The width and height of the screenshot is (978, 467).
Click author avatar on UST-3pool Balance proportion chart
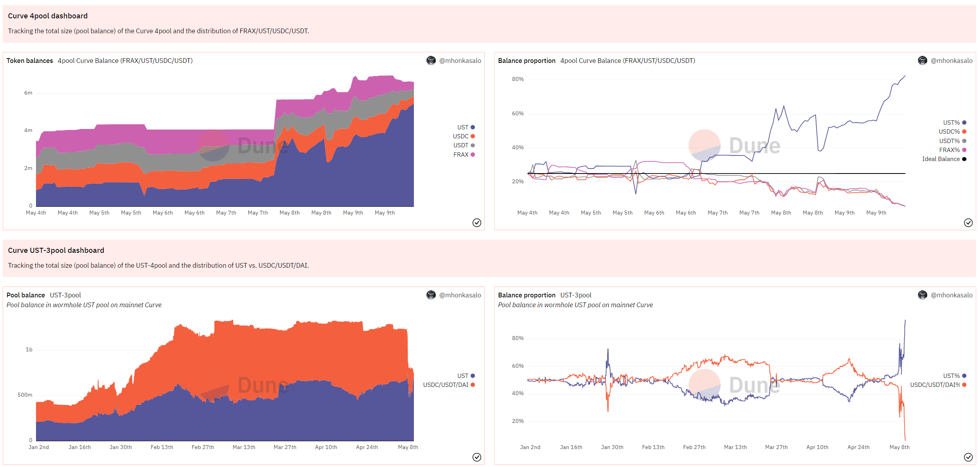click(x=922, y=295)
